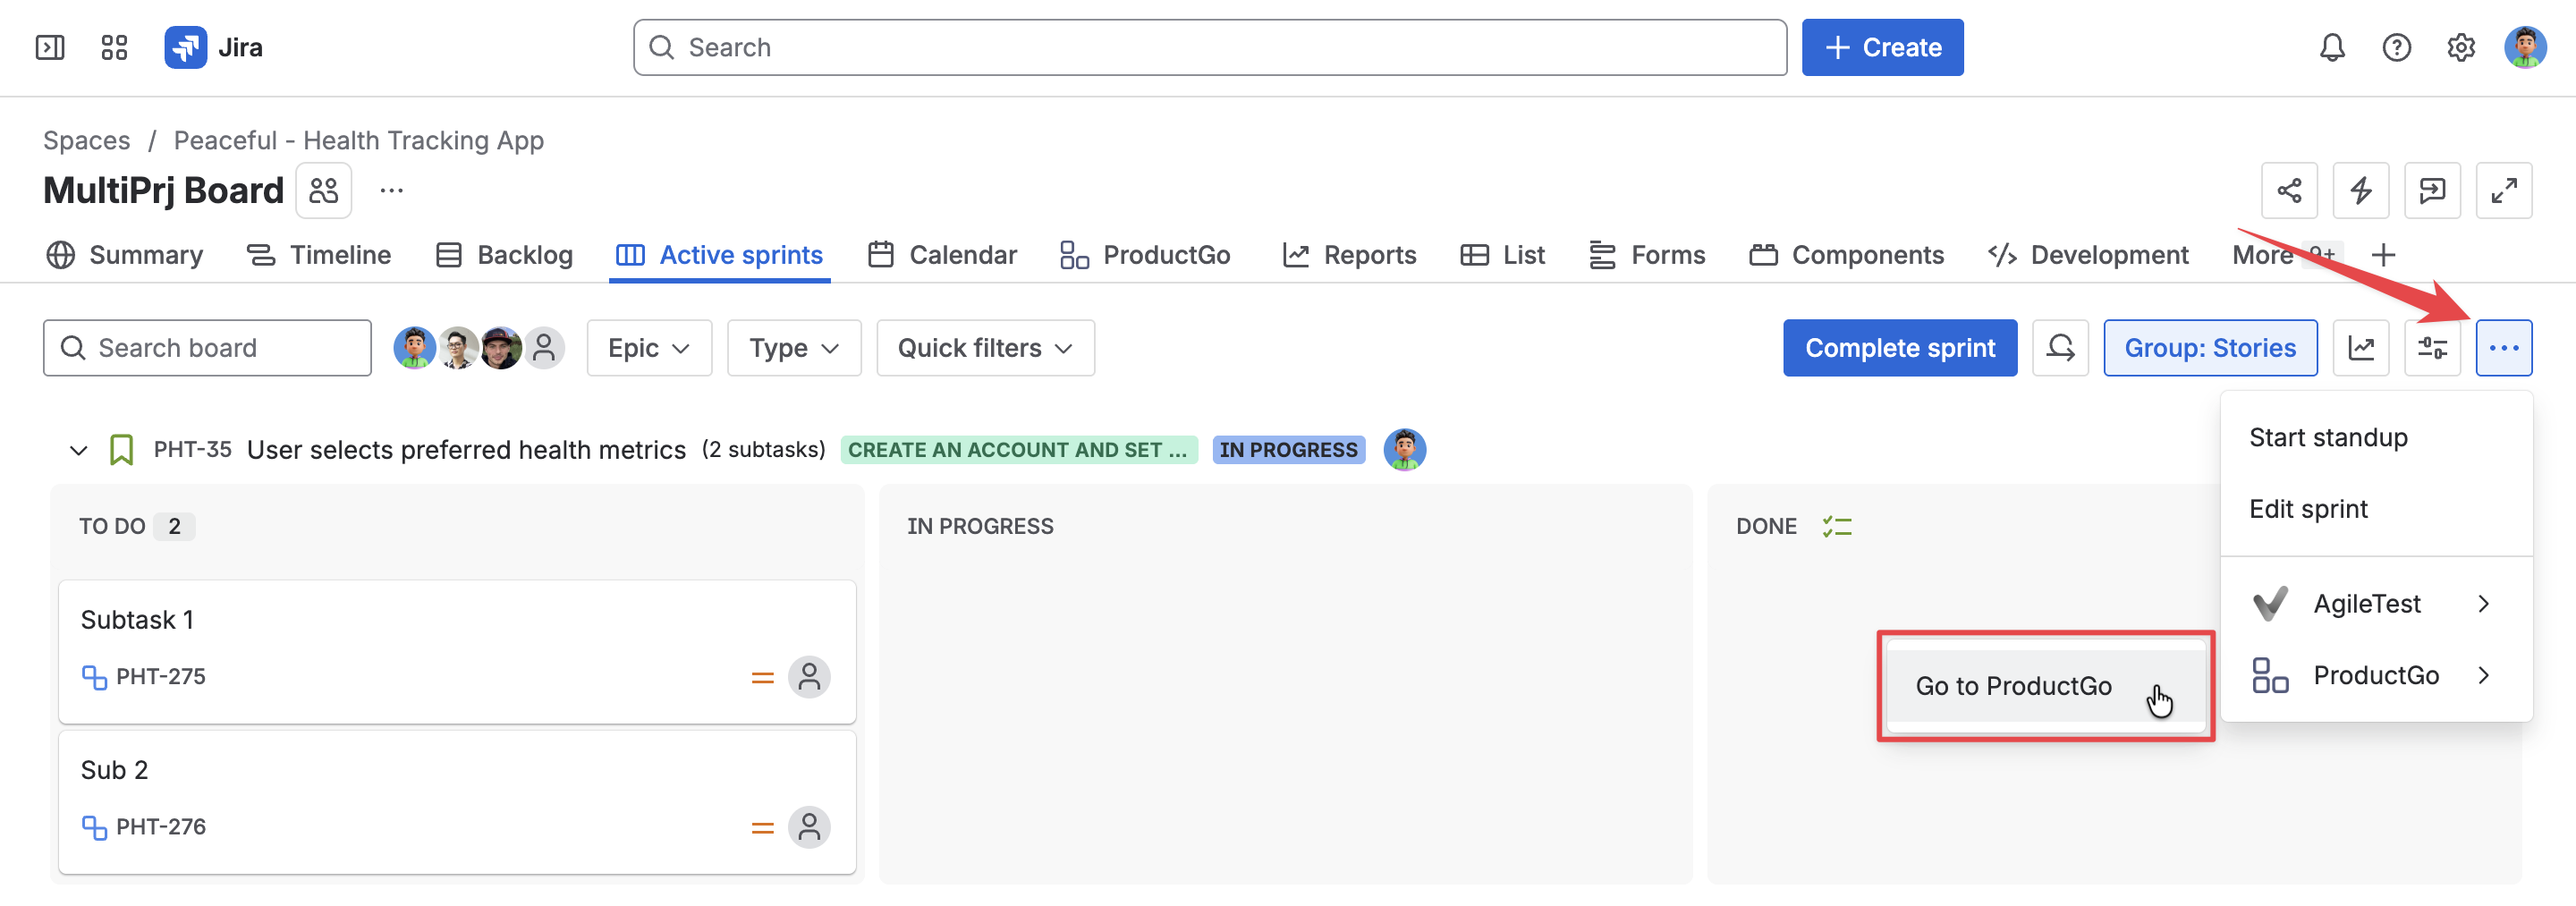
Task: Click the share board icon
Action: (x=2289, y=190)
